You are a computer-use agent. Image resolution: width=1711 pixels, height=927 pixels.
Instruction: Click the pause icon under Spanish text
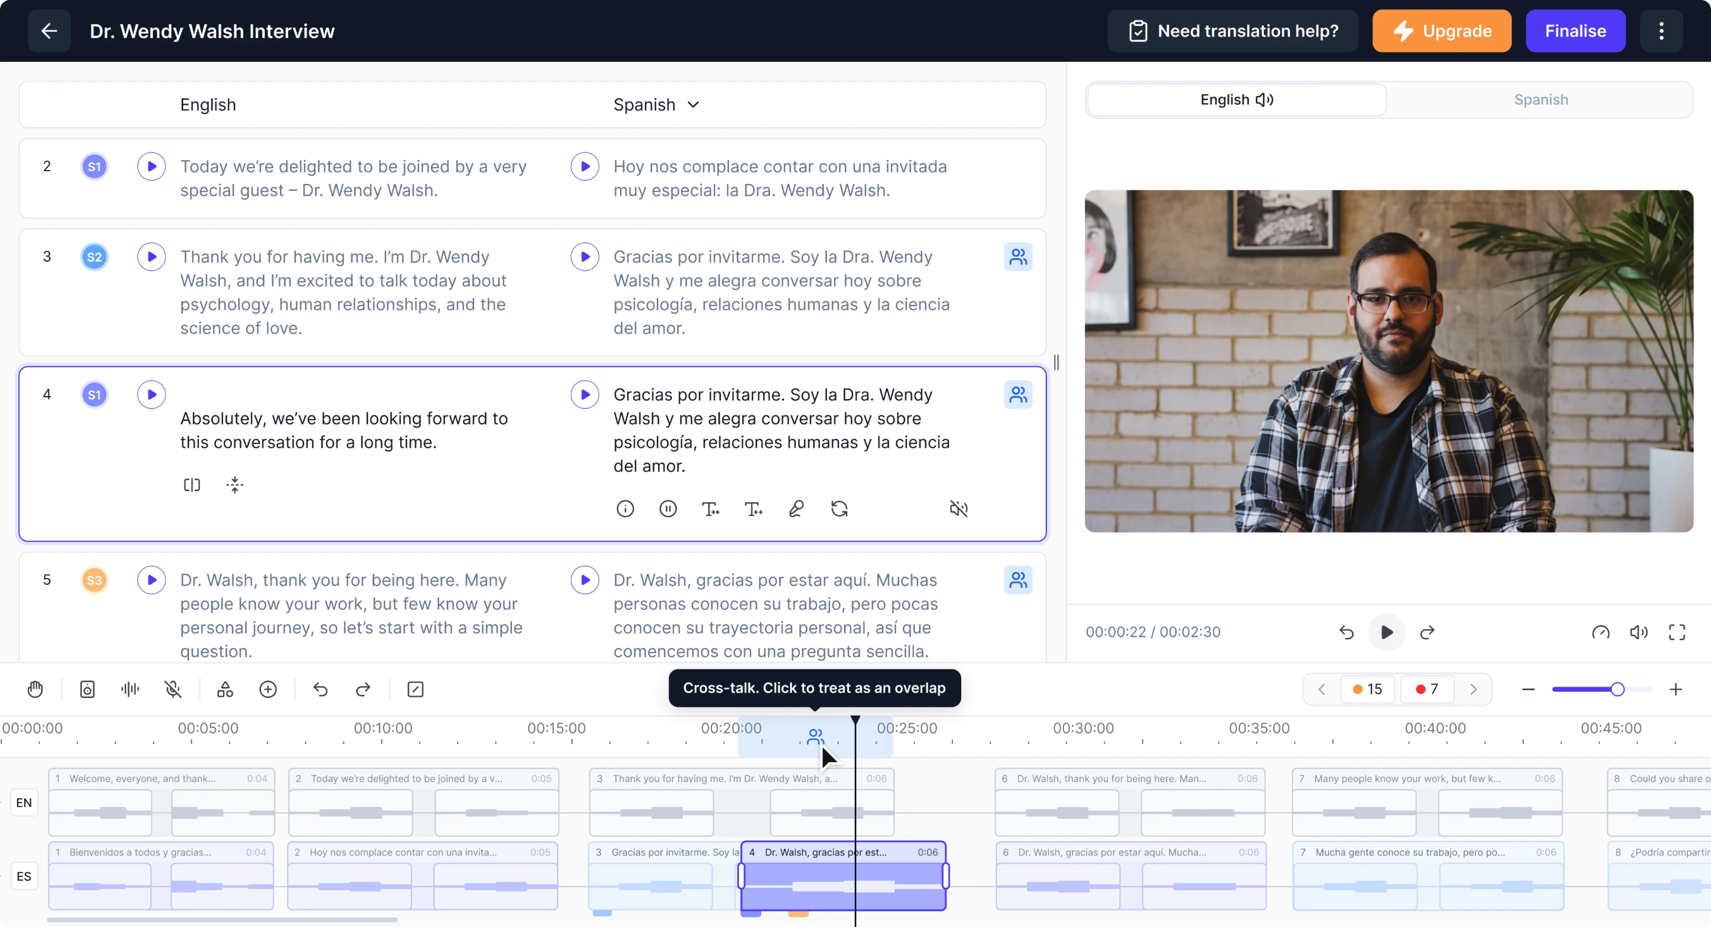point(668,509)
